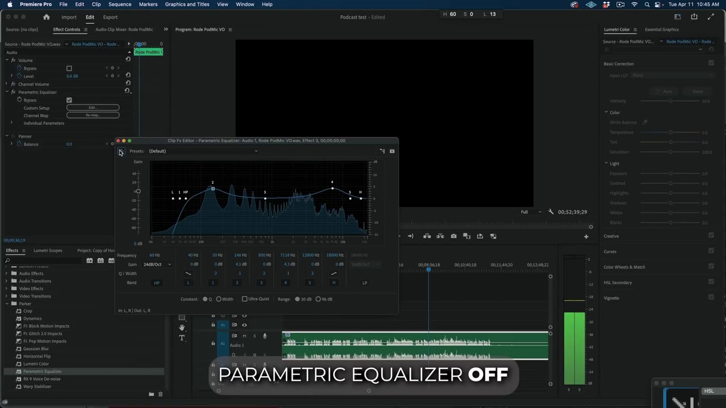Click the Lift button in Program monitor
This screenshot has height=408, width=726.
(x=427, y=236)
